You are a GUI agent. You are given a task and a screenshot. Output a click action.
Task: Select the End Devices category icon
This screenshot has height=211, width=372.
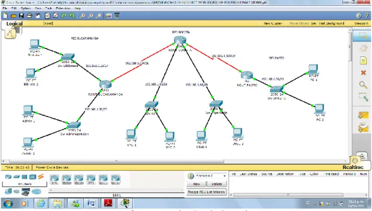point(8,191)
